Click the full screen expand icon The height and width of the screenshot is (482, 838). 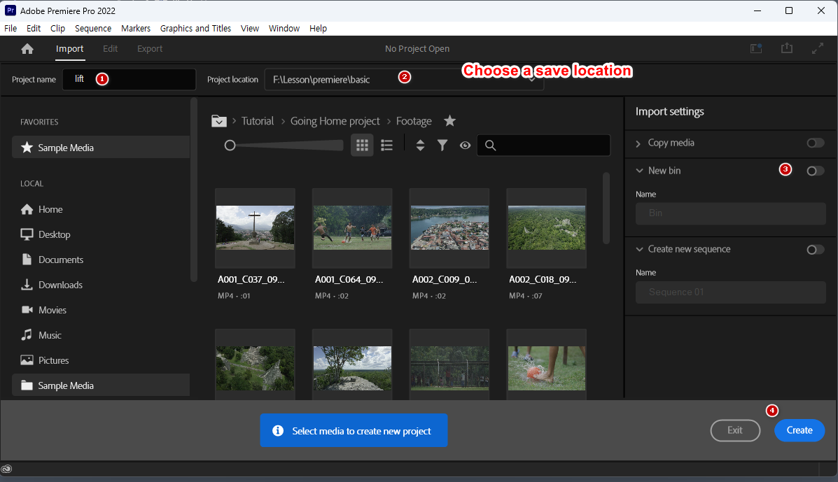click(x=817, y=49)
